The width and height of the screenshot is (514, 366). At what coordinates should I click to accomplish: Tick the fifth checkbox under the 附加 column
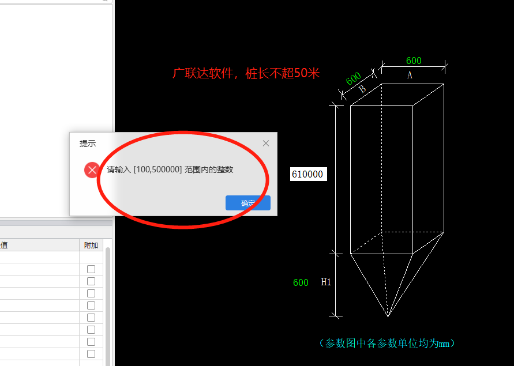point(91,318)
